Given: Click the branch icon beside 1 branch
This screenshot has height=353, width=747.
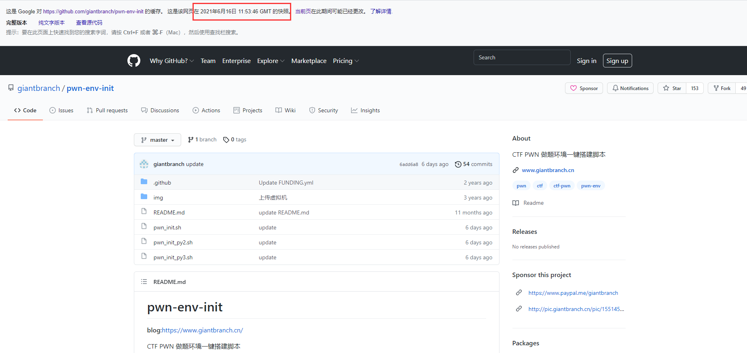Looking at the screenshot, I should 190,139.
